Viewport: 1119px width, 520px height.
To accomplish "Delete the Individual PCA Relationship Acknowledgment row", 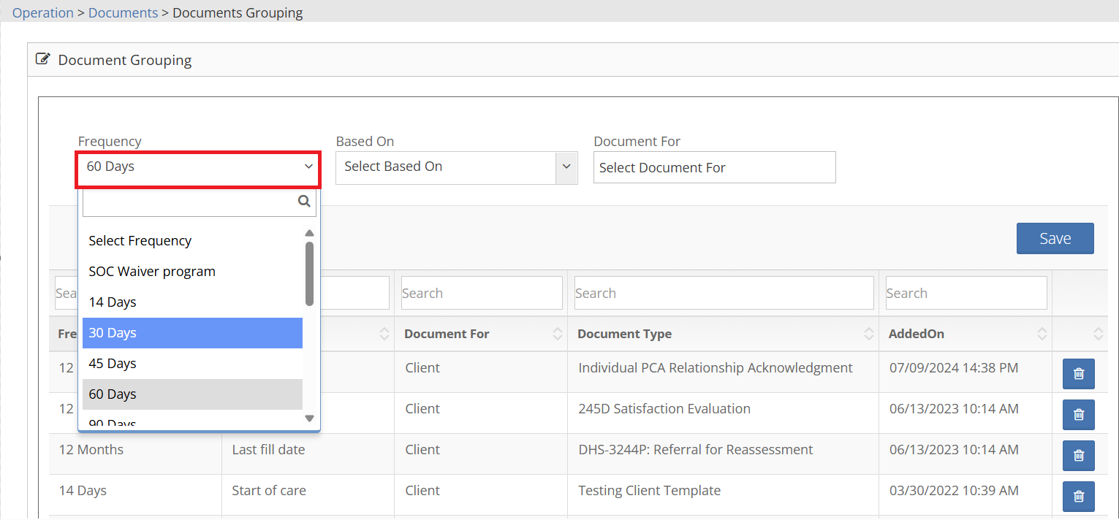I will [x=1078, y=374].
